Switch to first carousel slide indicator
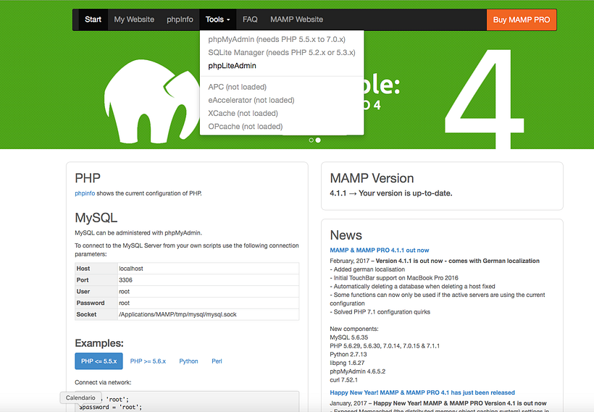The width and height of the screenshot is (594, 412). tap(311, 140)
